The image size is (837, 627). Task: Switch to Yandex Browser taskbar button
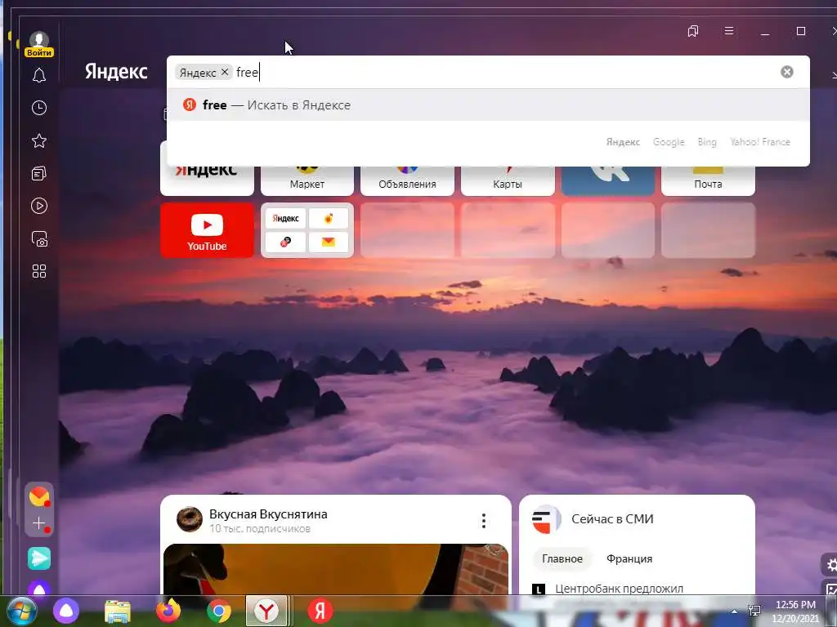(267, 611)
